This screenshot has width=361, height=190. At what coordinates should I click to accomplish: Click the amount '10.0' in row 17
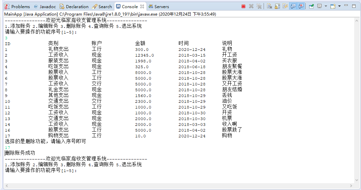pyautogui.click(x=140, y=136)
